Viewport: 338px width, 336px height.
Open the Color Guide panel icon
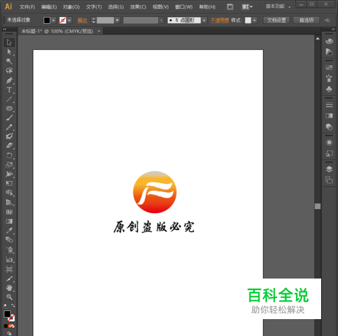pyautogui.click(x=329, y=52)
